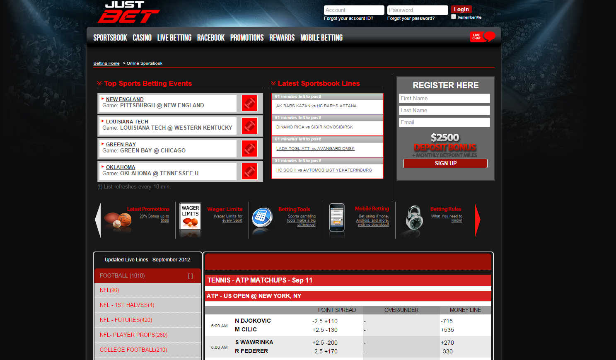Select COLLEGE FOOTBALL(210)
This screenshot has height=360, width=616.
(147, 350)
